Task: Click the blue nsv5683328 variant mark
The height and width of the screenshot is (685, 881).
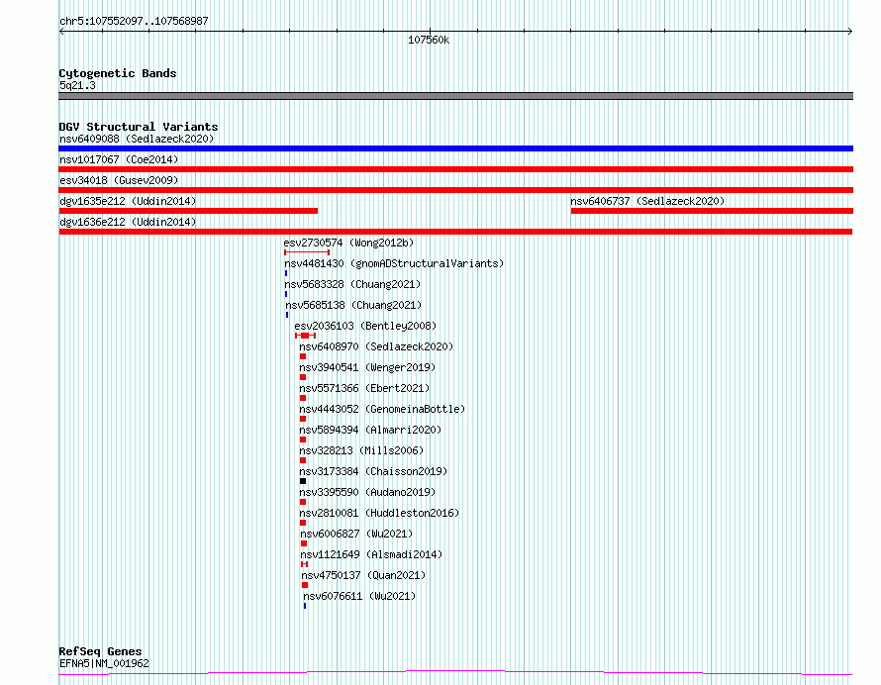Action: coord(286,294)
